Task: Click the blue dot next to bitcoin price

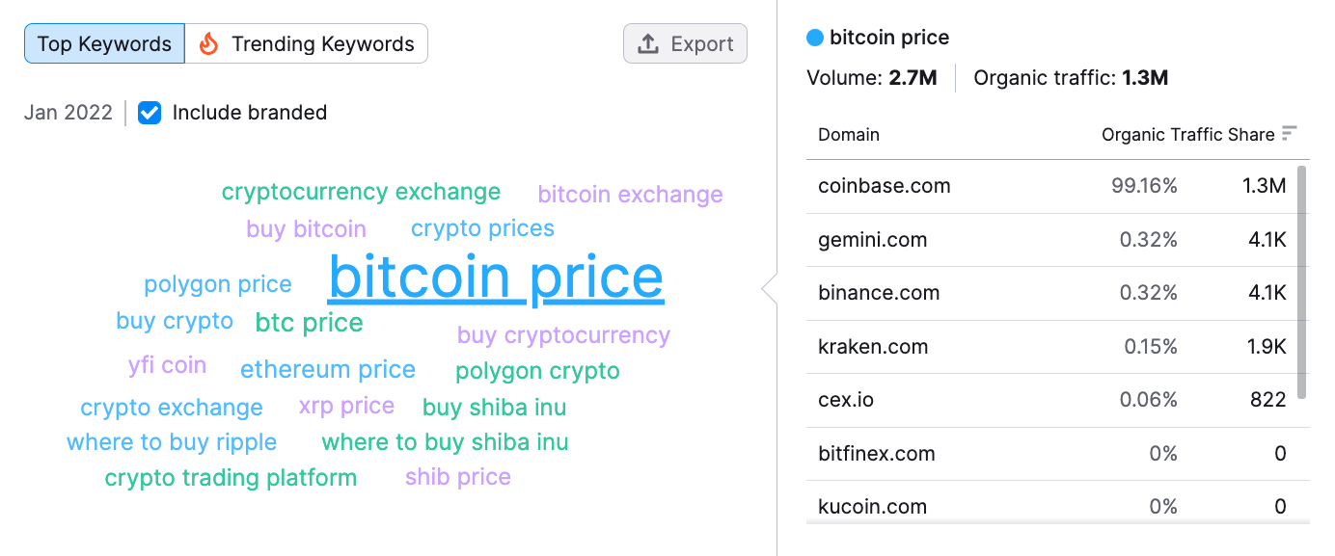Action: tap(815, 38)
